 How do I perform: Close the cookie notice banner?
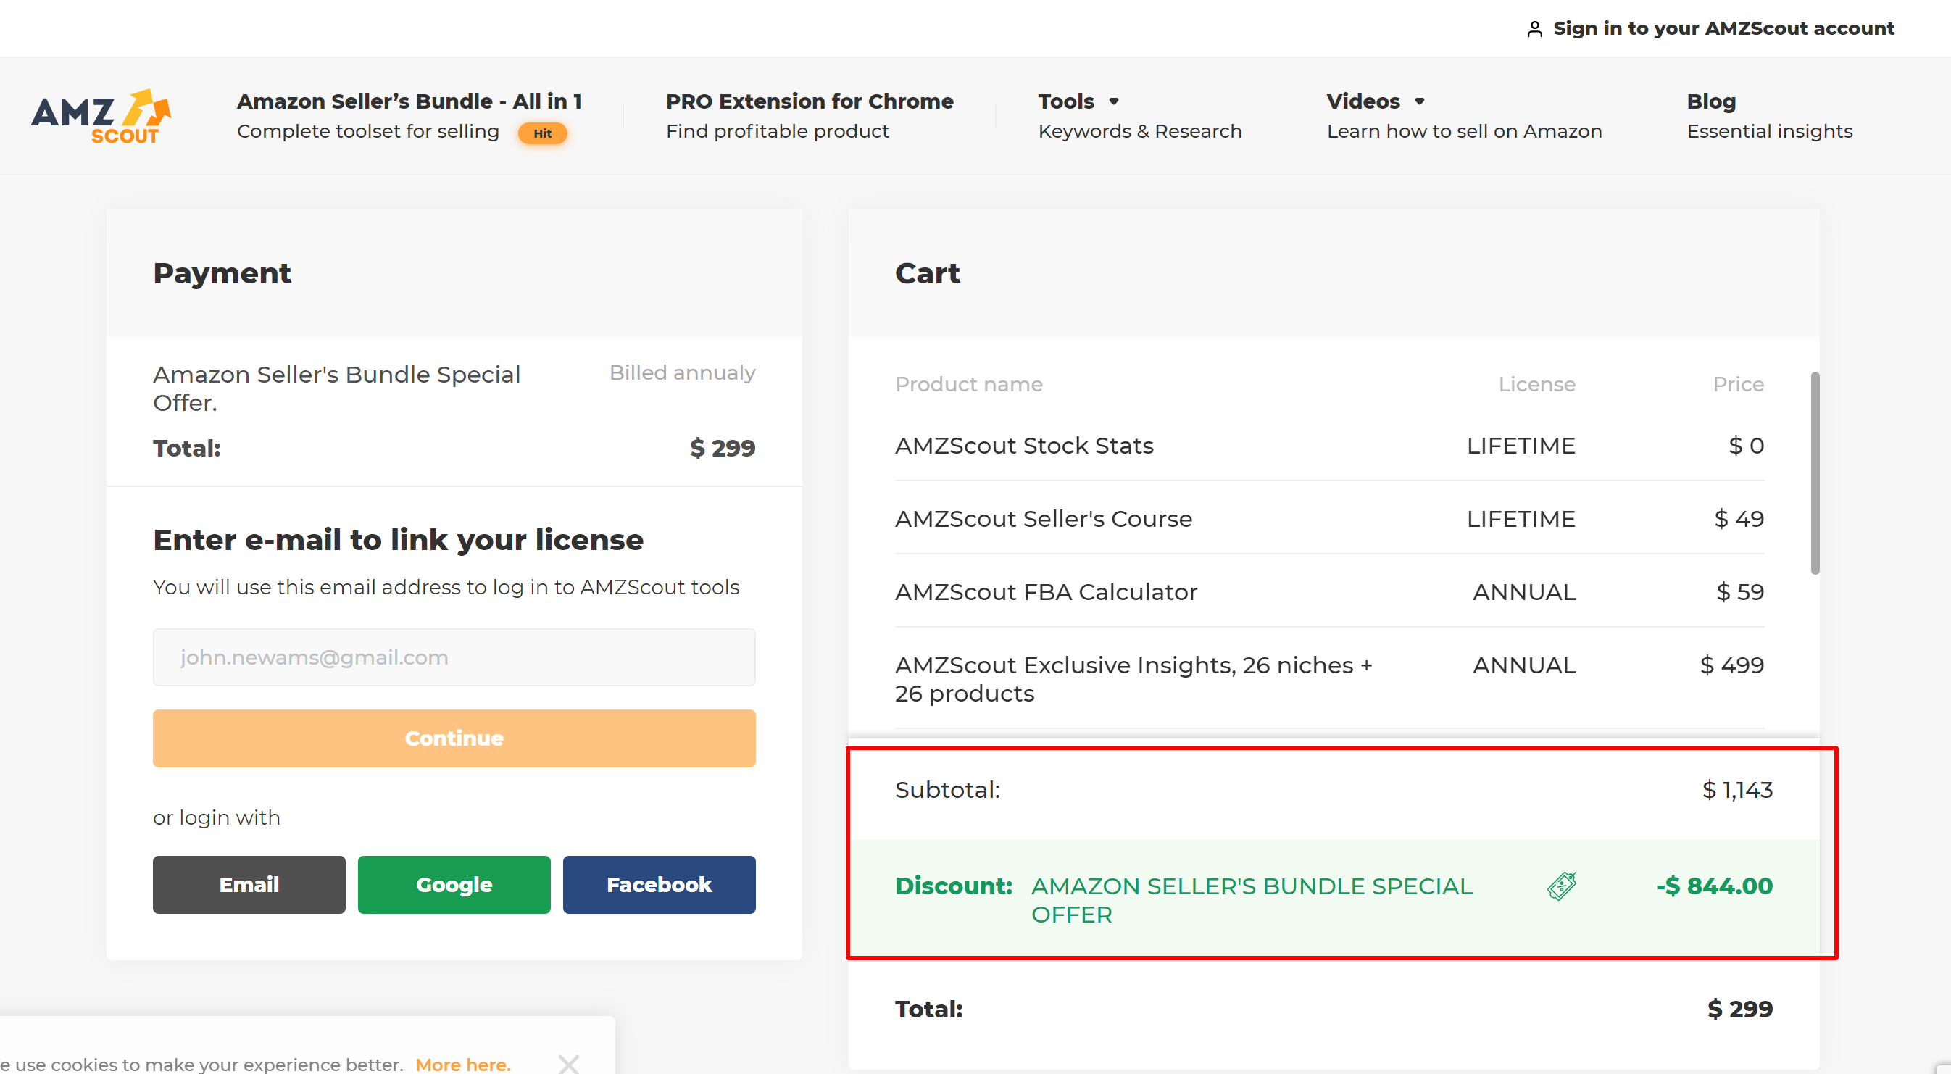coord(569,1063)
